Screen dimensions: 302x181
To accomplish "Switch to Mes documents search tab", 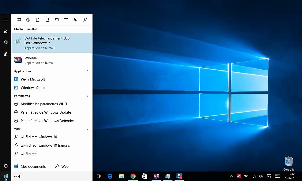I will click(32, 166).
